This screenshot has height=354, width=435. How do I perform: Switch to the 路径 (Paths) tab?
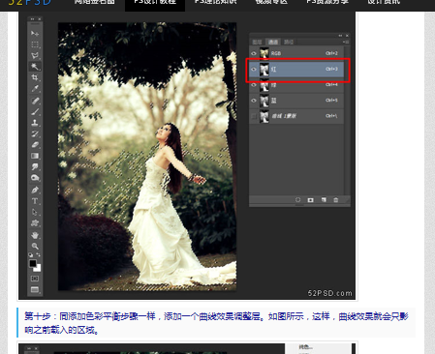[x=289, y=42]
